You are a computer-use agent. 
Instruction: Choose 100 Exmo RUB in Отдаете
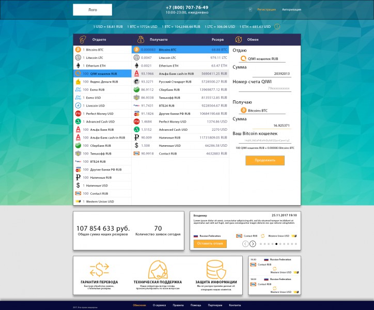(x=102, y=89)
